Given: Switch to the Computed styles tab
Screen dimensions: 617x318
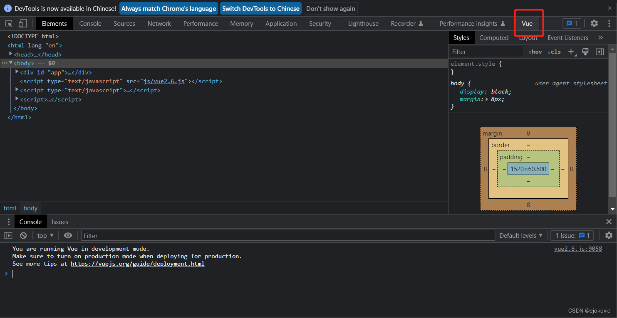Looking at the screenshot, I should [x=494, y=37].
